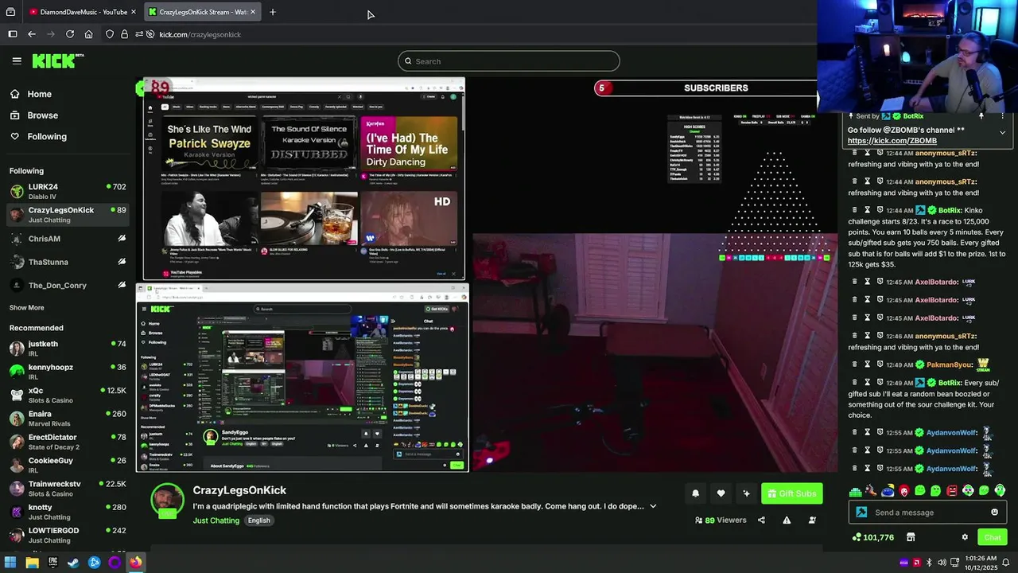This screenshot has height=573, width=1018.
Task: Open Epic Games launcher from taskbar
Action: point(52,563)
